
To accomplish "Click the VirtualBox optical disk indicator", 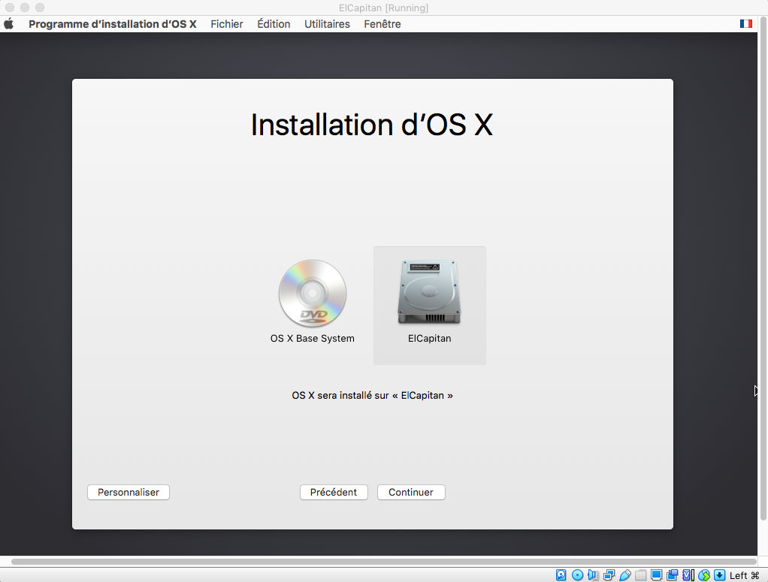I will point(577,575).
